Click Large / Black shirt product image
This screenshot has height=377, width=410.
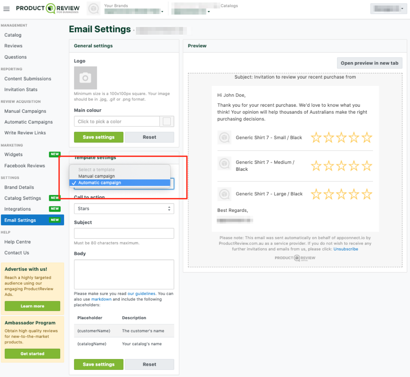coord(224,194)
